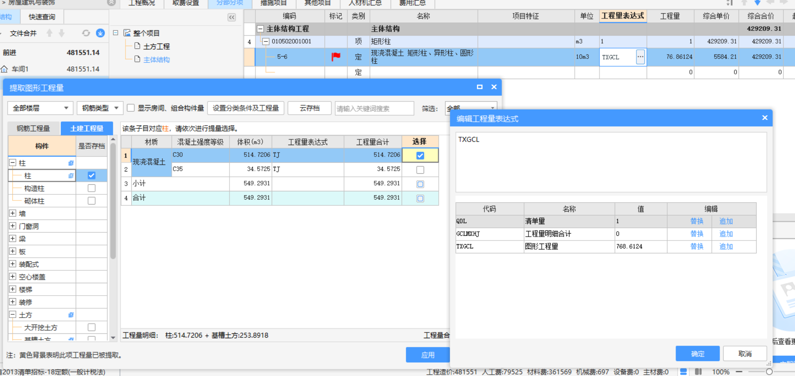Click the document icon beside 主体结构
Image resolution: width=795 pixels, height=376 pixels.
pyautogui.click(x=137, y=59)
